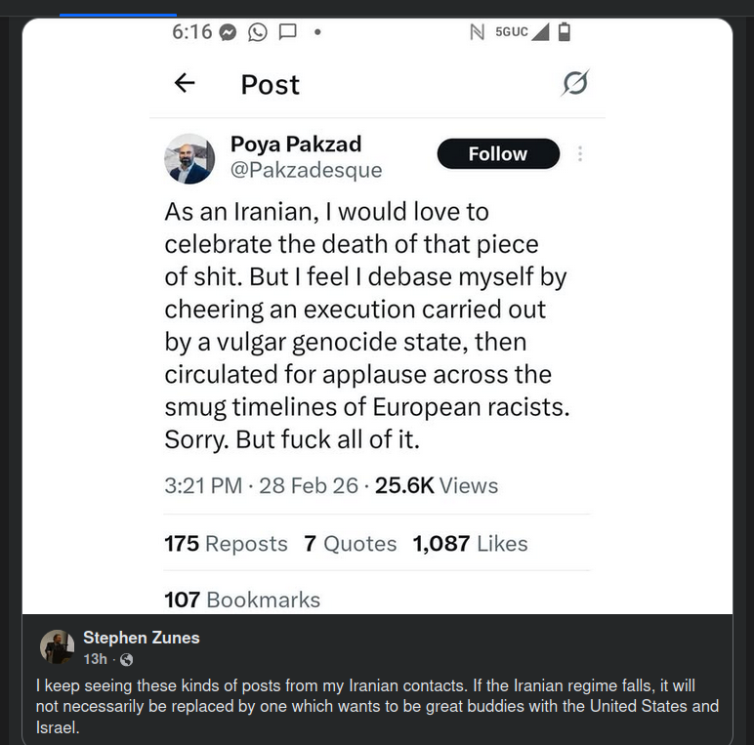Open Poya Pakzad's profile picture
This screenshot has height=745, width=754.
click(189, 158)
